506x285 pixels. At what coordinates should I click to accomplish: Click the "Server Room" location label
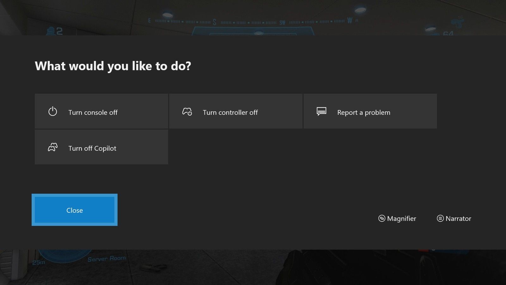106,259
